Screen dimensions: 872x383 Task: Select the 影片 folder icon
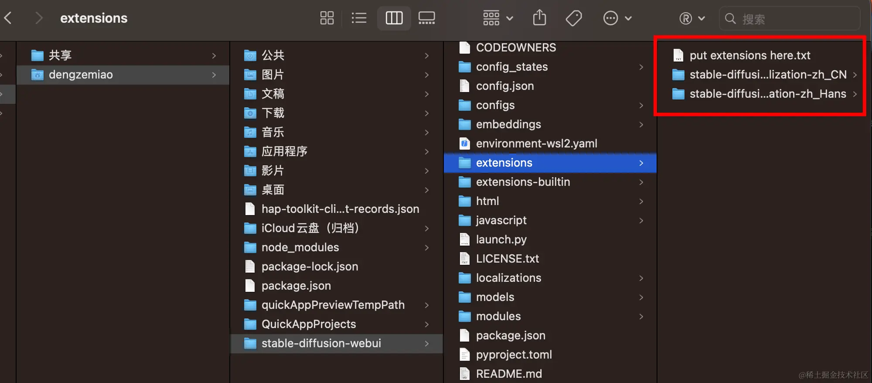(x=250, y=171)
